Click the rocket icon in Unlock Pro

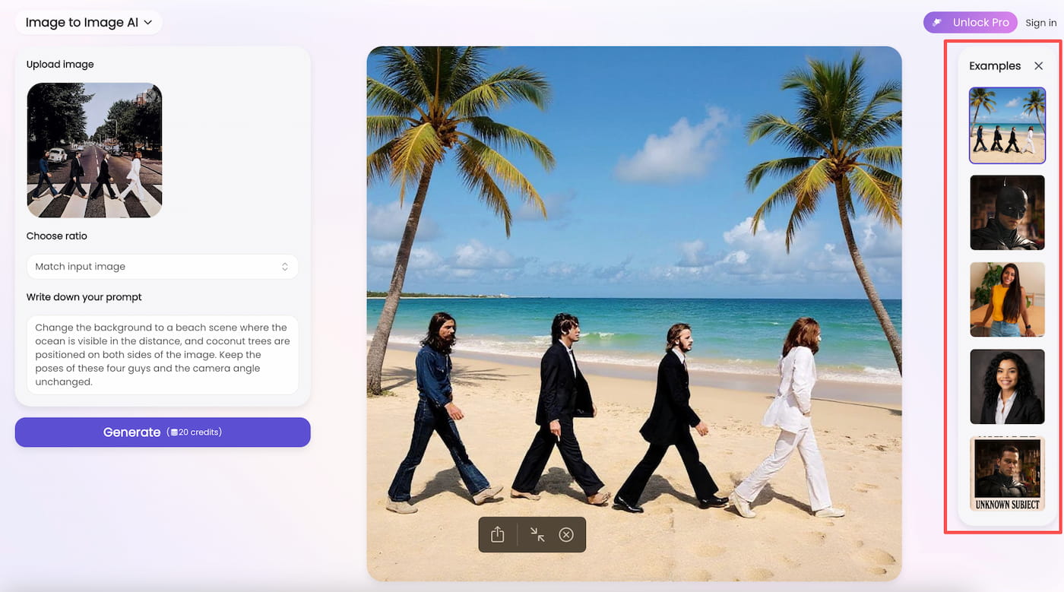939,23
